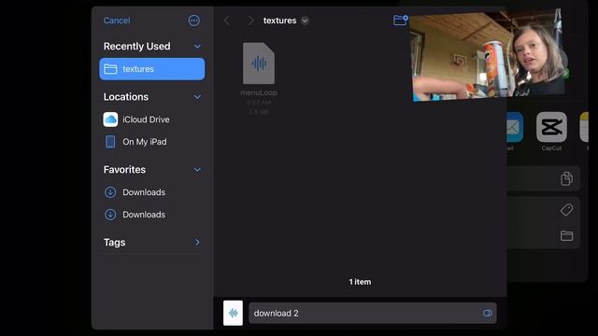Viewport: 598px width, 336px height.
Task: Click the Favorites heading
Action: pos(124,170)
